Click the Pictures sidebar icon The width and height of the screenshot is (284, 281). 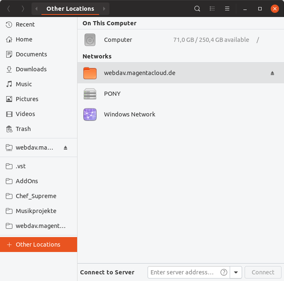9,99
